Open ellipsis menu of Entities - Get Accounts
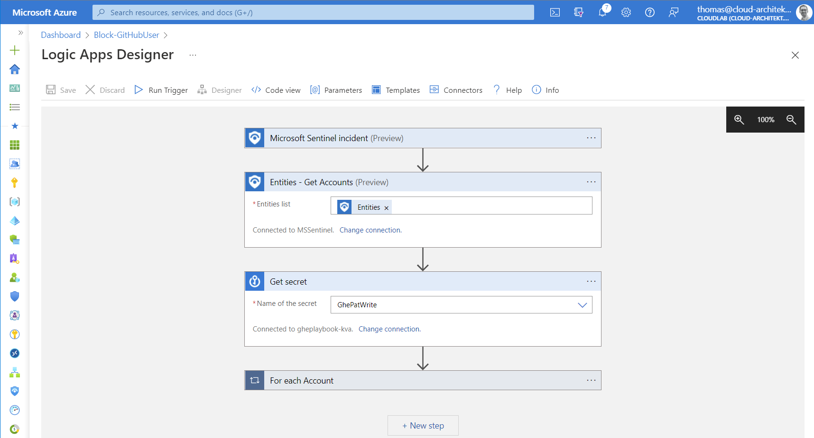This screenshot has height=438, width=814. click(x=591, y=182)
